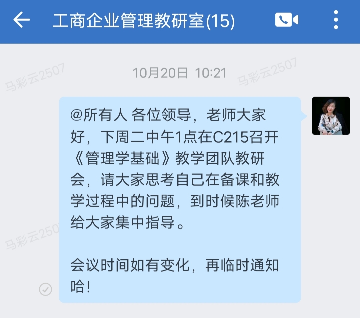The width and height of the screenshot is (360, 318).
Task: Tap the lower-left 马彩云2507 watermark
Action: coord(32,236)
